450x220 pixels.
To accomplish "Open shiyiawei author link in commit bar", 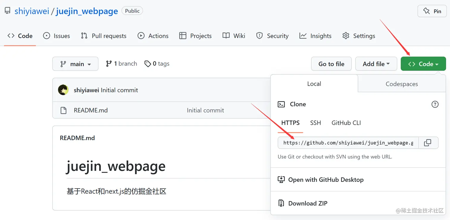I will click(x=86, y=90).
